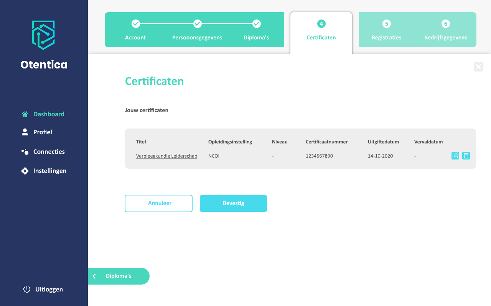This screenshot has height=306, width=491.
Task: Open the Dashboard menu item
Action: tap(49, 114)
